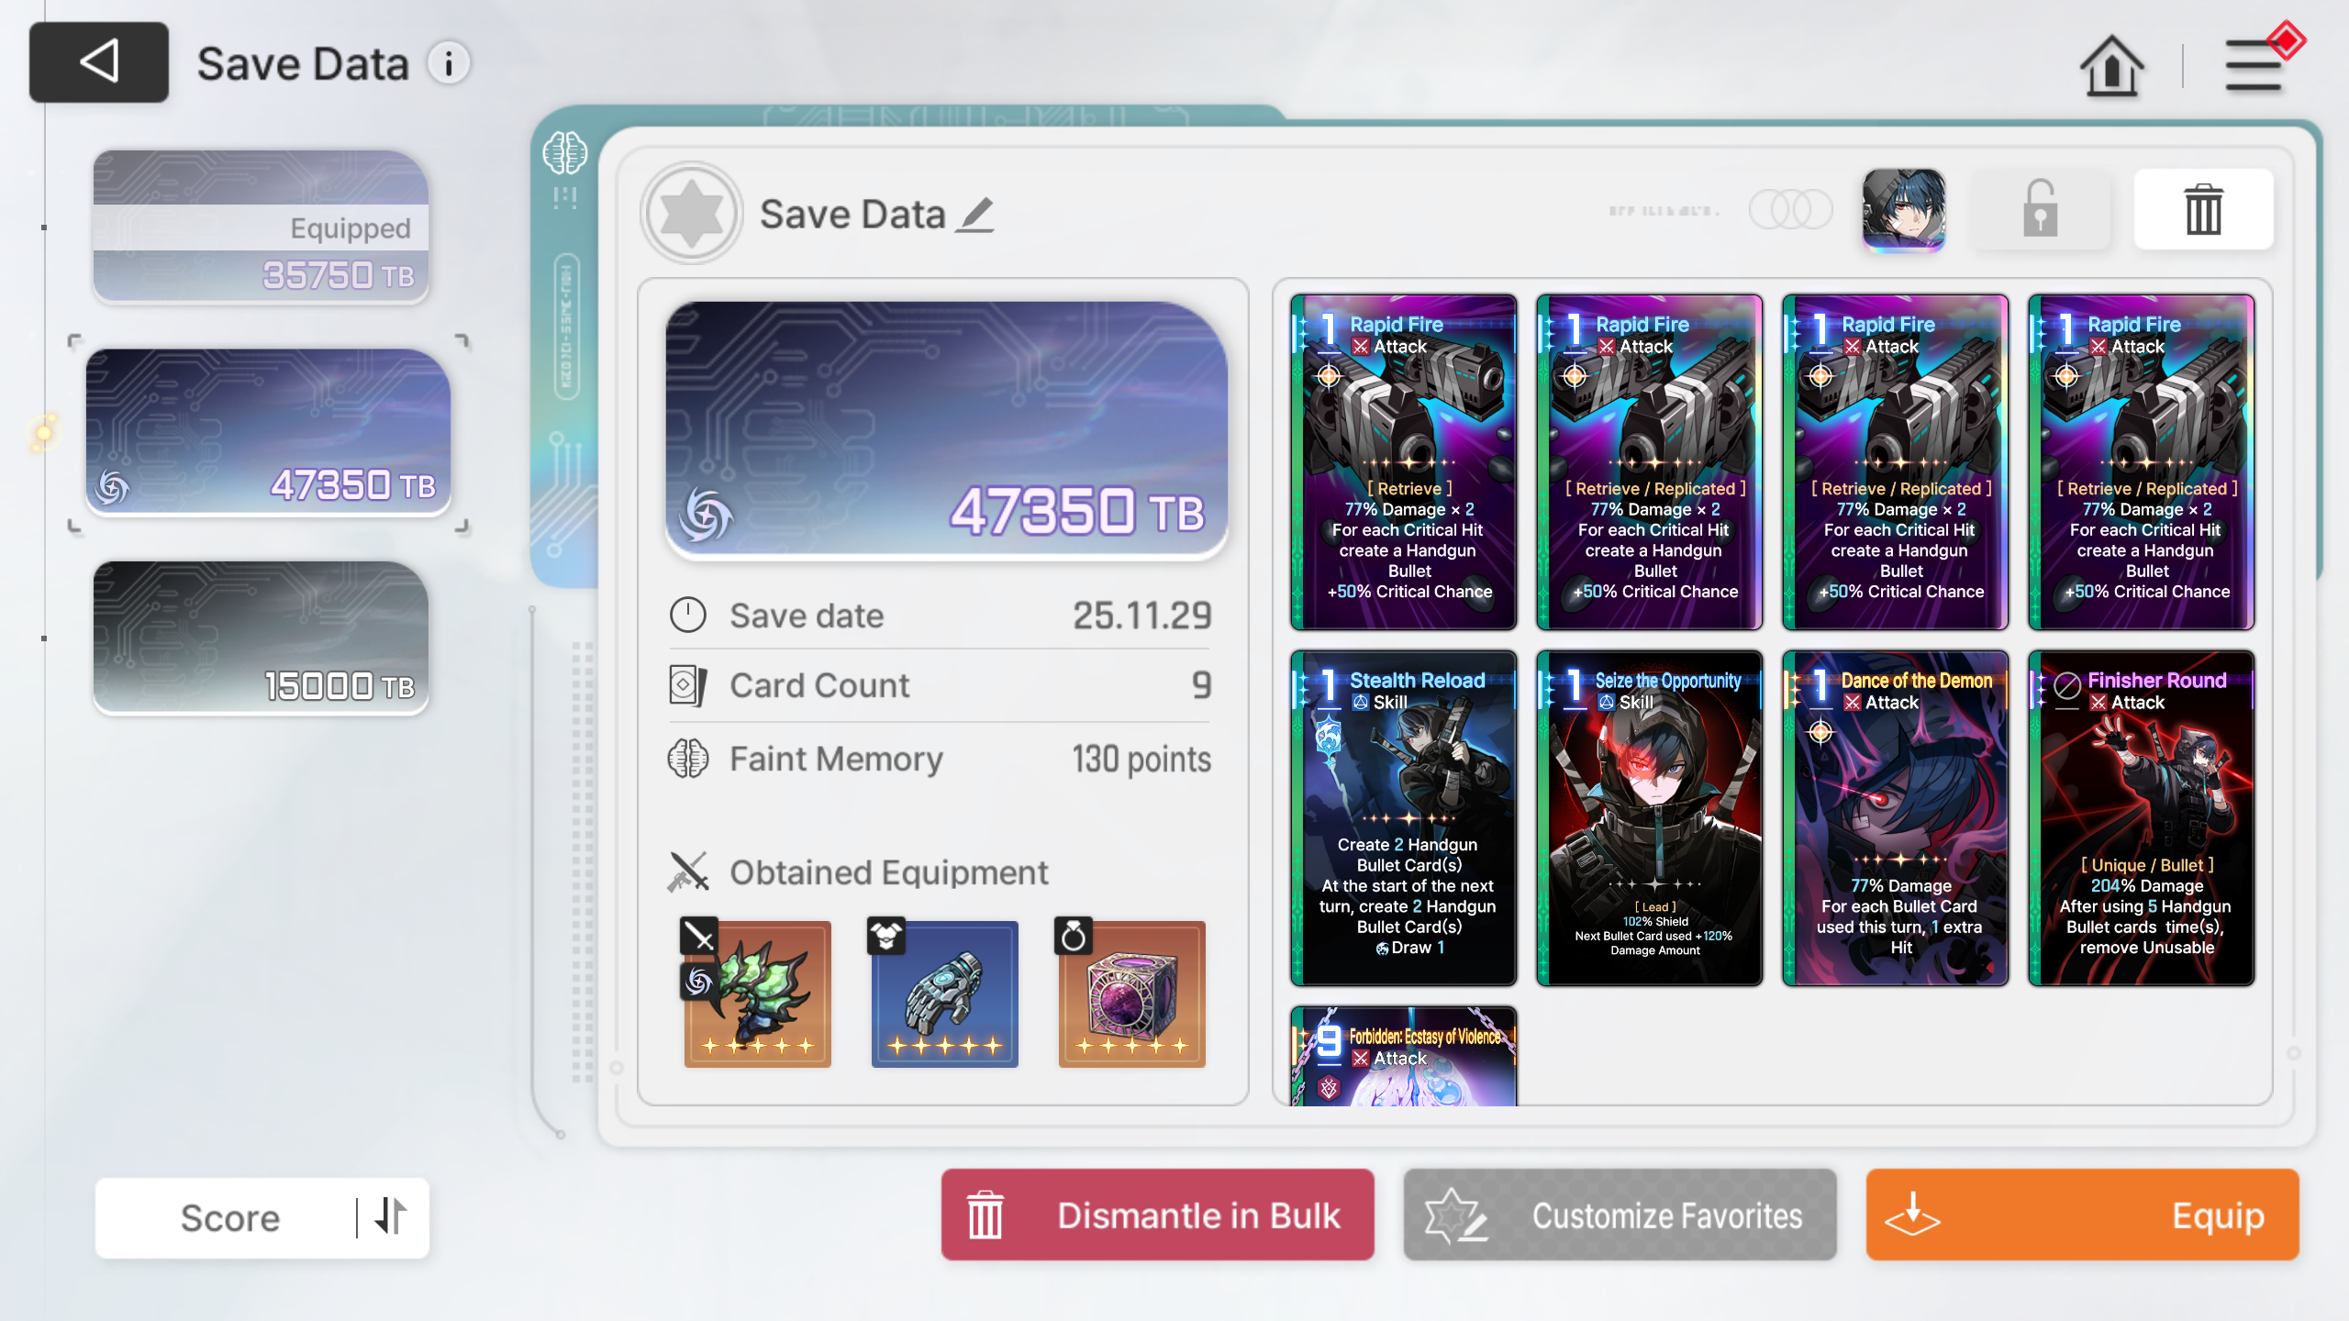Select the 15000 TB save entry
Screen dimensions: 2349x1321
click(261, 637)
